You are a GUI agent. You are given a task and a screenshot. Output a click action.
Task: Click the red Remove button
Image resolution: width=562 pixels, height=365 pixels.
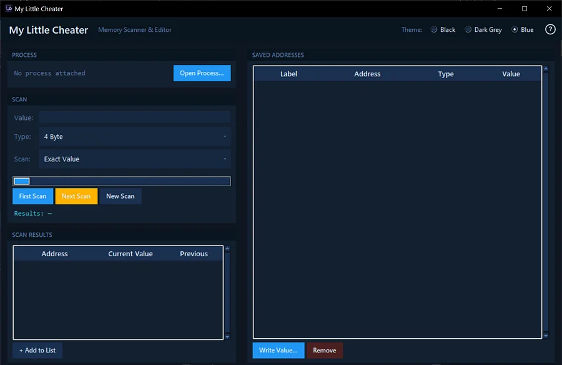(x=324, y=350)
